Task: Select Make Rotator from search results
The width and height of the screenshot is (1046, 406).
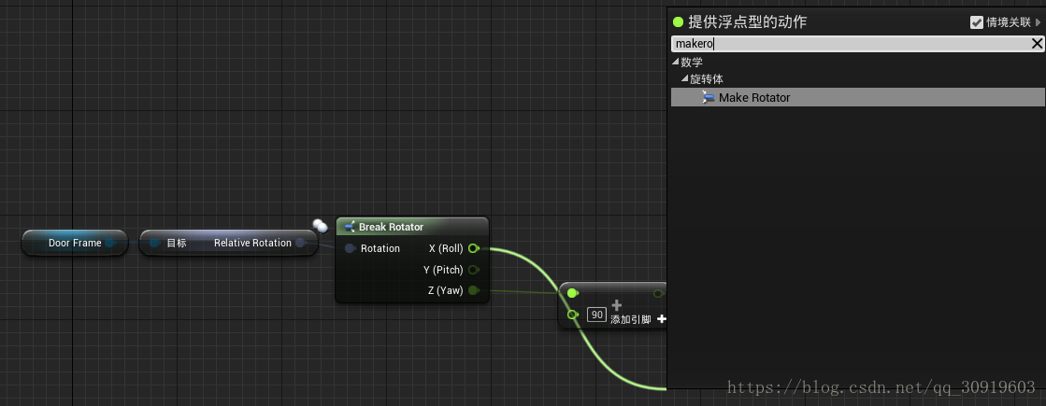Action: point(857,97)
